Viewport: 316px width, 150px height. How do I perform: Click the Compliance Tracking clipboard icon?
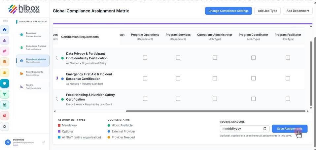click(x=21, y=47)
